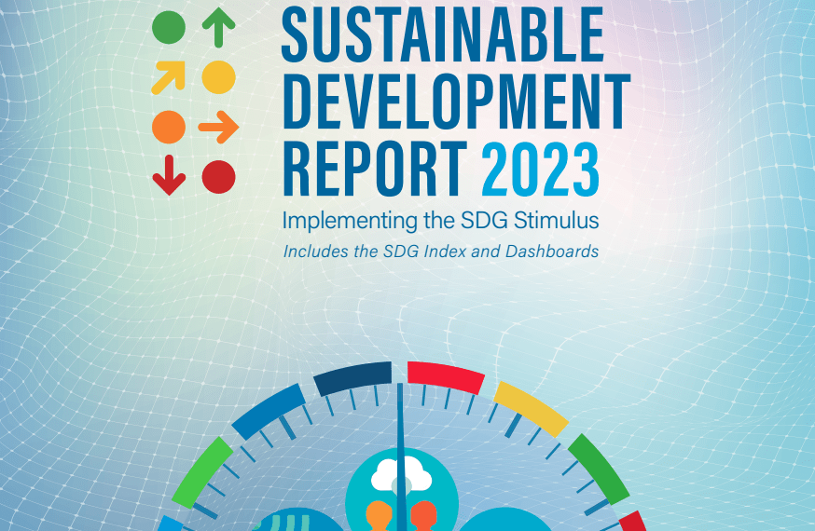Click the vertical blue gauge needle
This screenshot has height=531, width=815.
402,456
